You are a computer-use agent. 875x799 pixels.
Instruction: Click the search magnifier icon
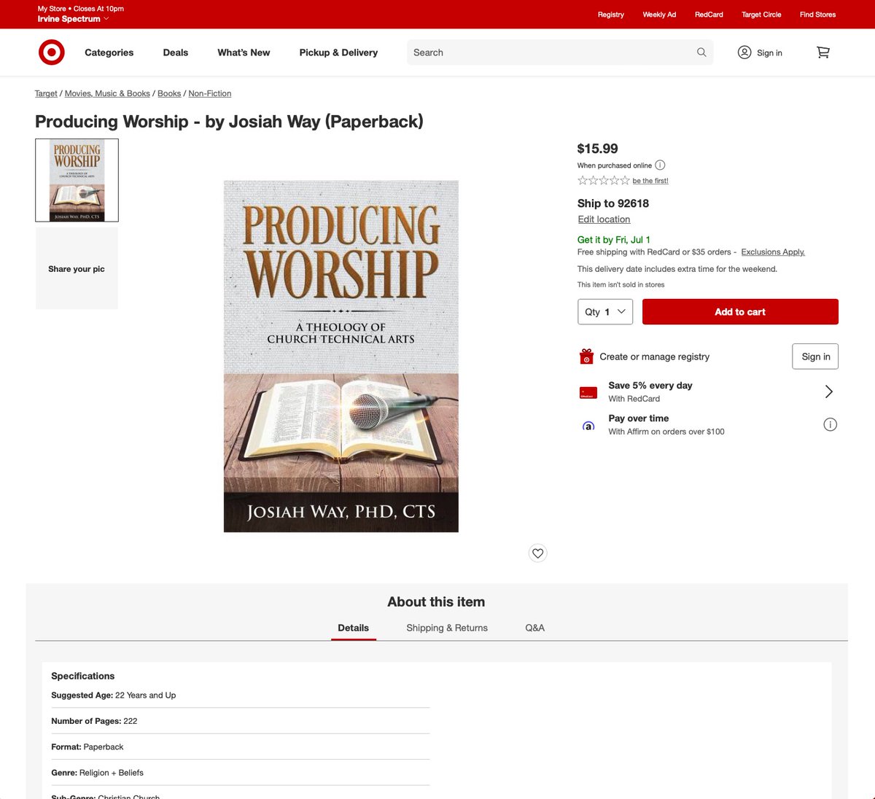point(701,52)
